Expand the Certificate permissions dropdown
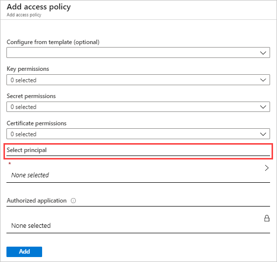 coord(138,134)
